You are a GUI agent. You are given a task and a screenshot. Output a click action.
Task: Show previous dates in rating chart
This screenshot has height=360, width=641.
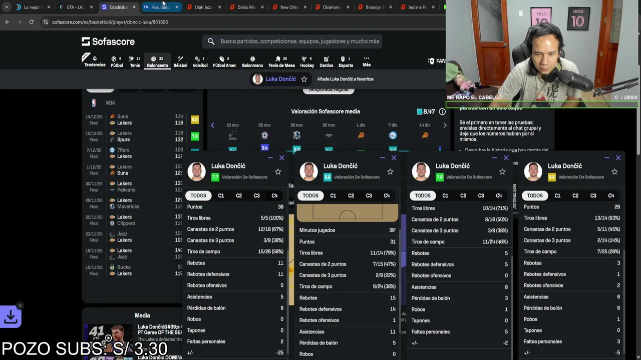(x=212, y=125)
